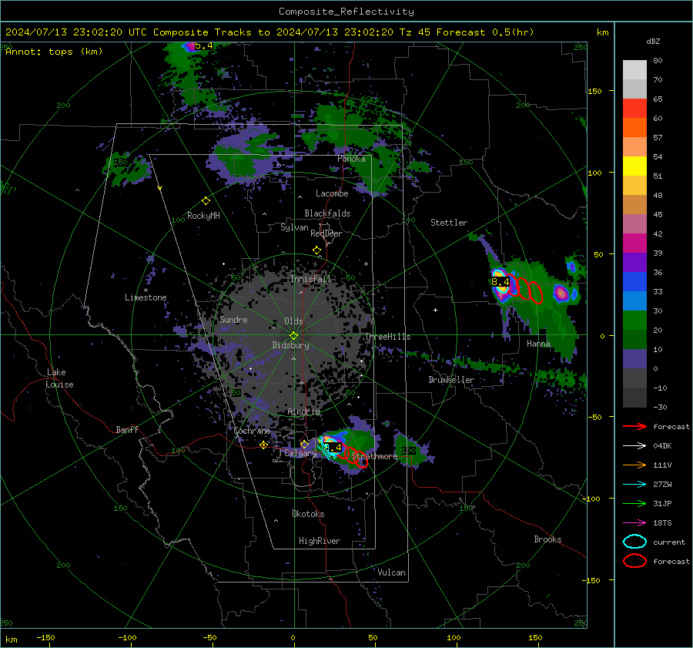Click the magenta 18TS arrow in legend
This screenshot has height=648, width=693.
634,523
